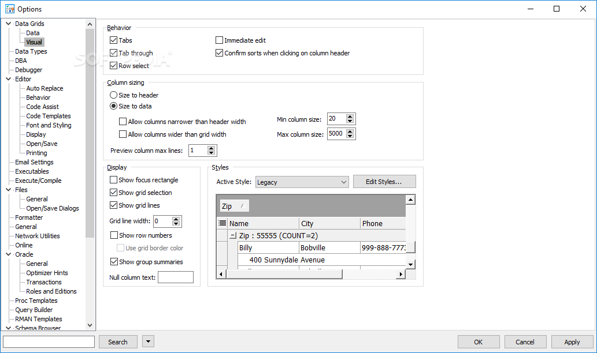This screenshot has width=597, height=353.
Task: Click the style preview scroll up arrow
Action: tap(410, 200)
